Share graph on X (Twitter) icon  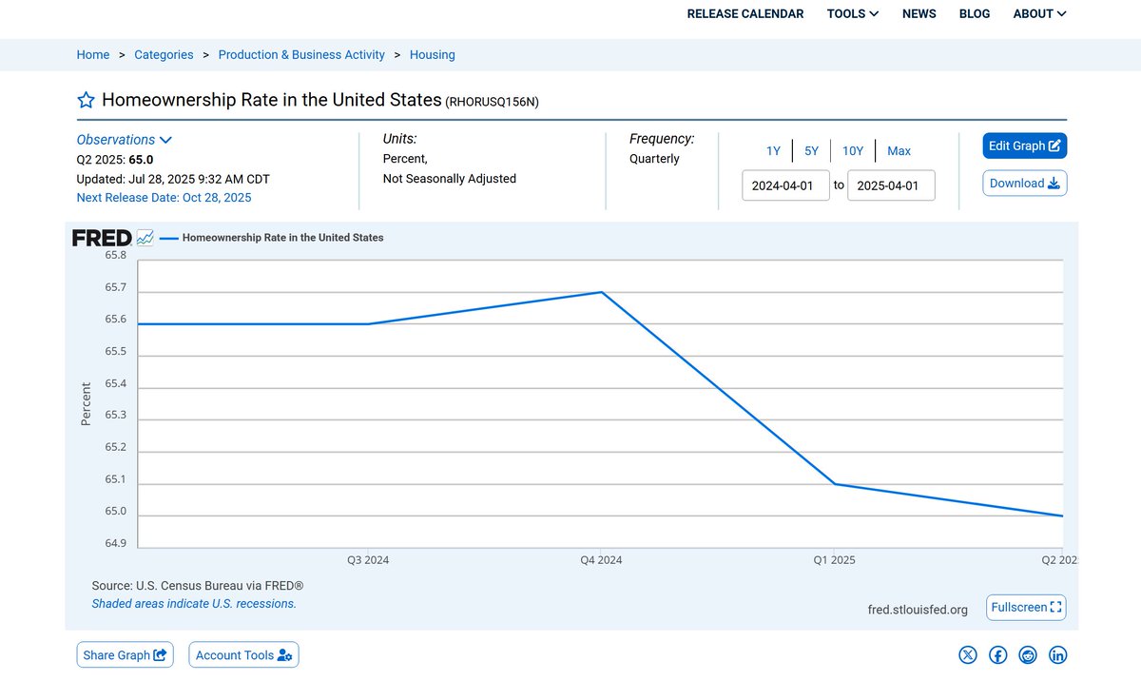pos(967,654)
